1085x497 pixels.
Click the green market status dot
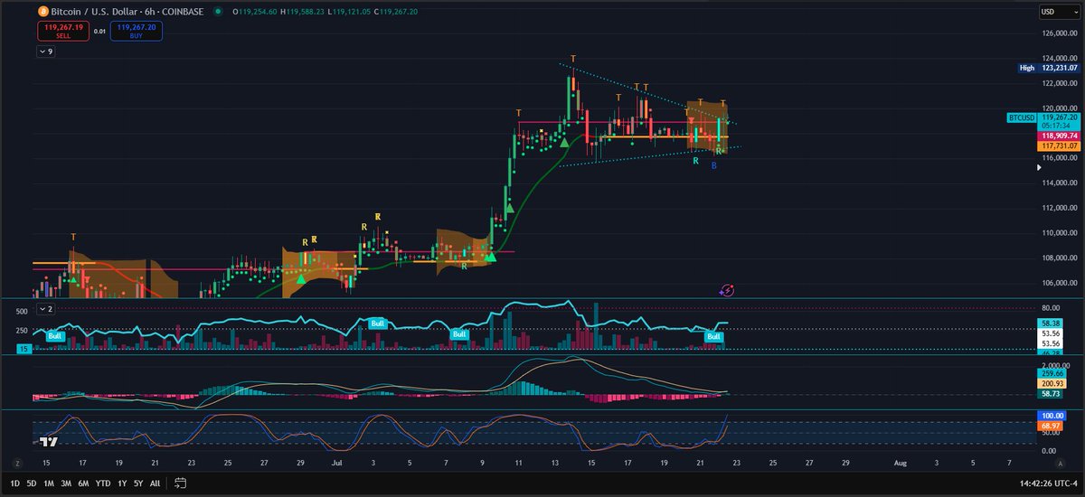(218, 12)
